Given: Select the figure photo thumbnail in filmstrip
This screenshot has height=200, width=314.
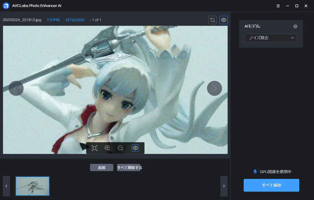Looking at the screenshot, I should (33, 186).
